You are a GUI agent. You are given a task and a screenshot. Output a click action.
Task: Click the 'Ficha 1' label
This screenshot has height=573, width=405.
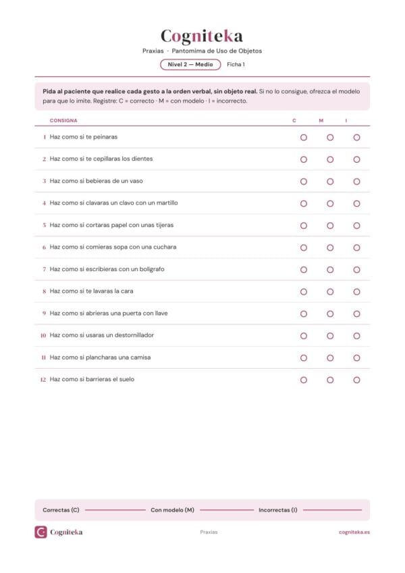tap(236, 64)
